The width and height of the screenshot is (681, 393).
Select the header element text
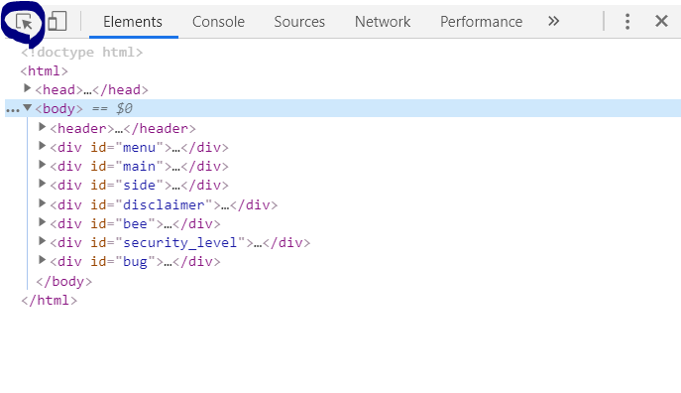click(x=123, y=129)
